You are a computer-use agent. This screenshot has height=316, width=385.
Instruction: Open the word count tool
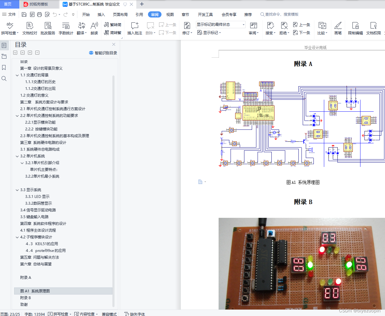tap(66, 28)
